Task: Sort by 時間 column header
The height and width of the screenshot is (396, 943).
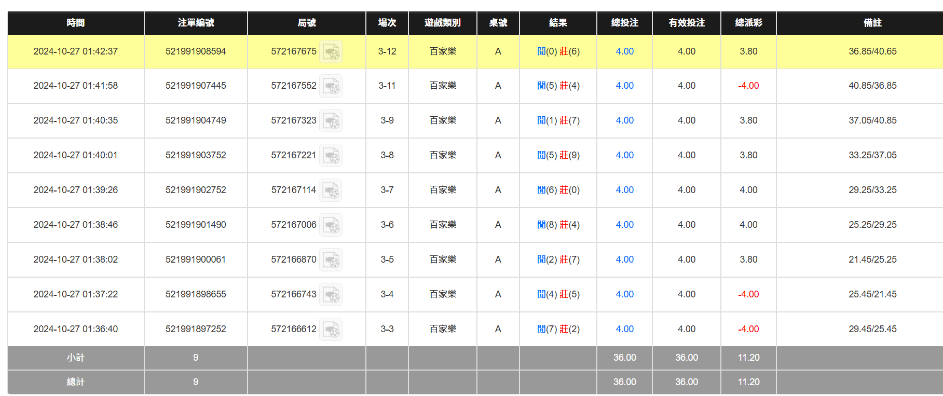Action: [76, 23]
